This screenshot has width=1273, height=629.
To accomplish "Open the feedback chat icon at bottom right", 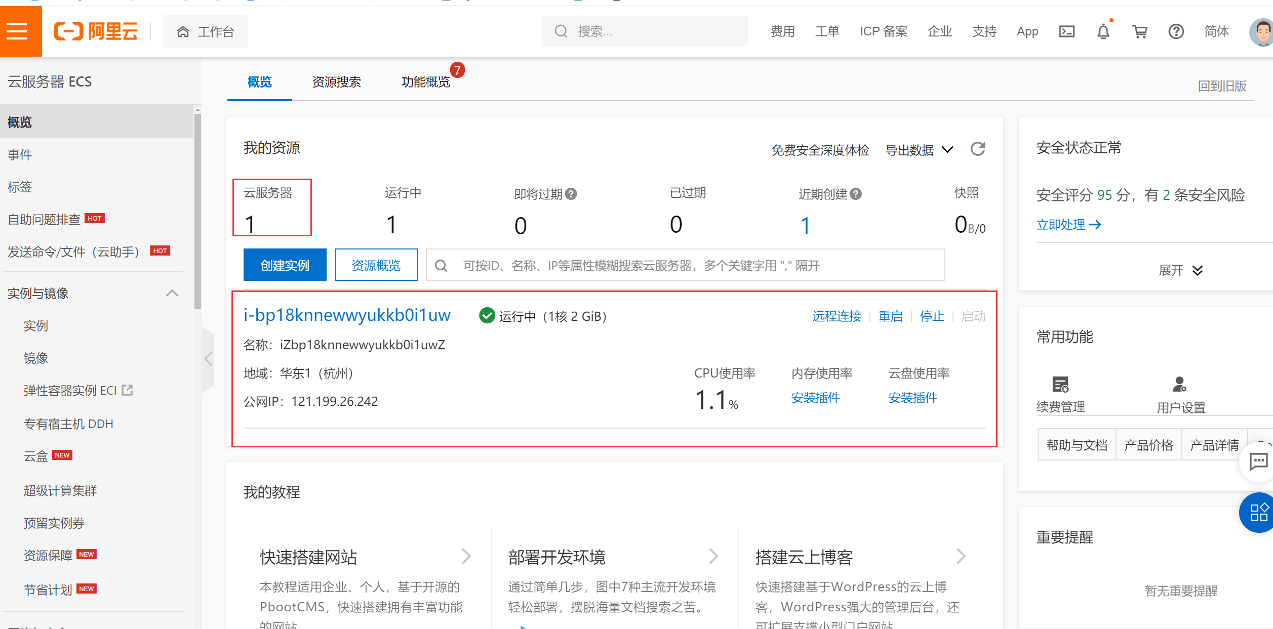I will pyautogui.click(x=1258, y=462).
